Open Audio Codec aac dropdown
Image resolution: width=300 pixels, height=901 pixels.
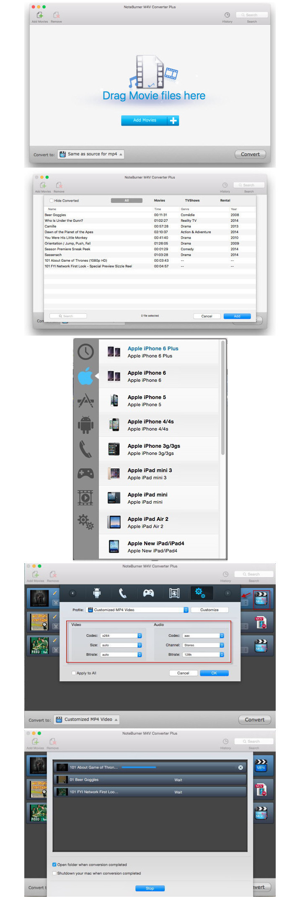[x=203, y=636]
